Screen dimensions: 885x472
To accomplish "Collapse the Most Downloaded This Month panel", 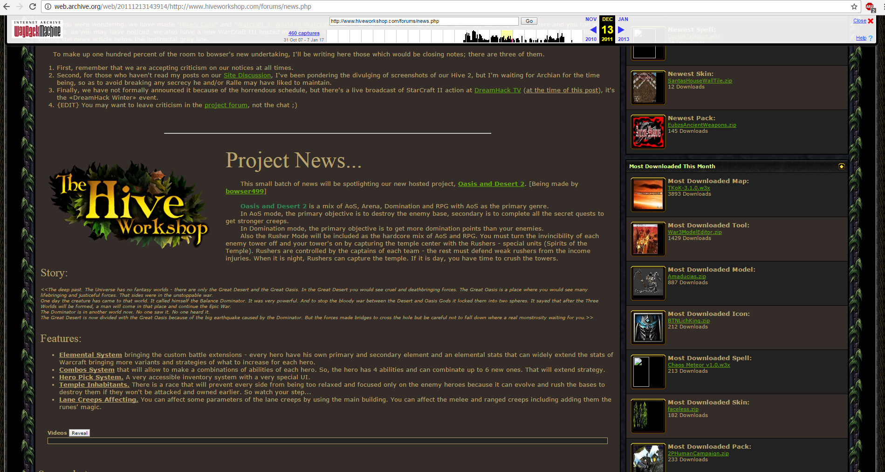I will pos(841,166).
